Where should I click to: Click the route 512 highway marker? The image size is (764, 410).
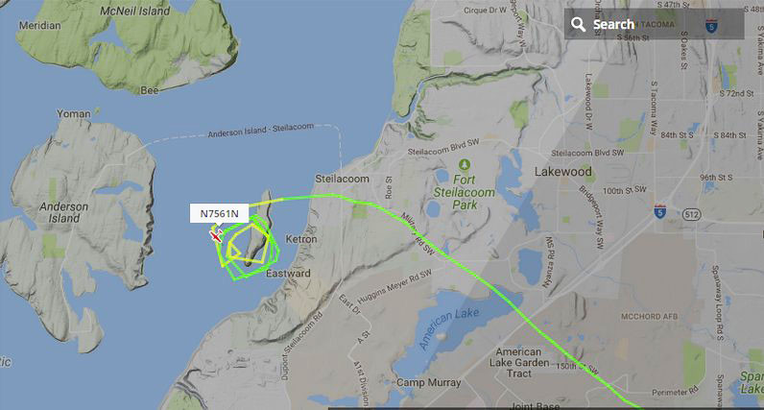click(x=691, y=214)
